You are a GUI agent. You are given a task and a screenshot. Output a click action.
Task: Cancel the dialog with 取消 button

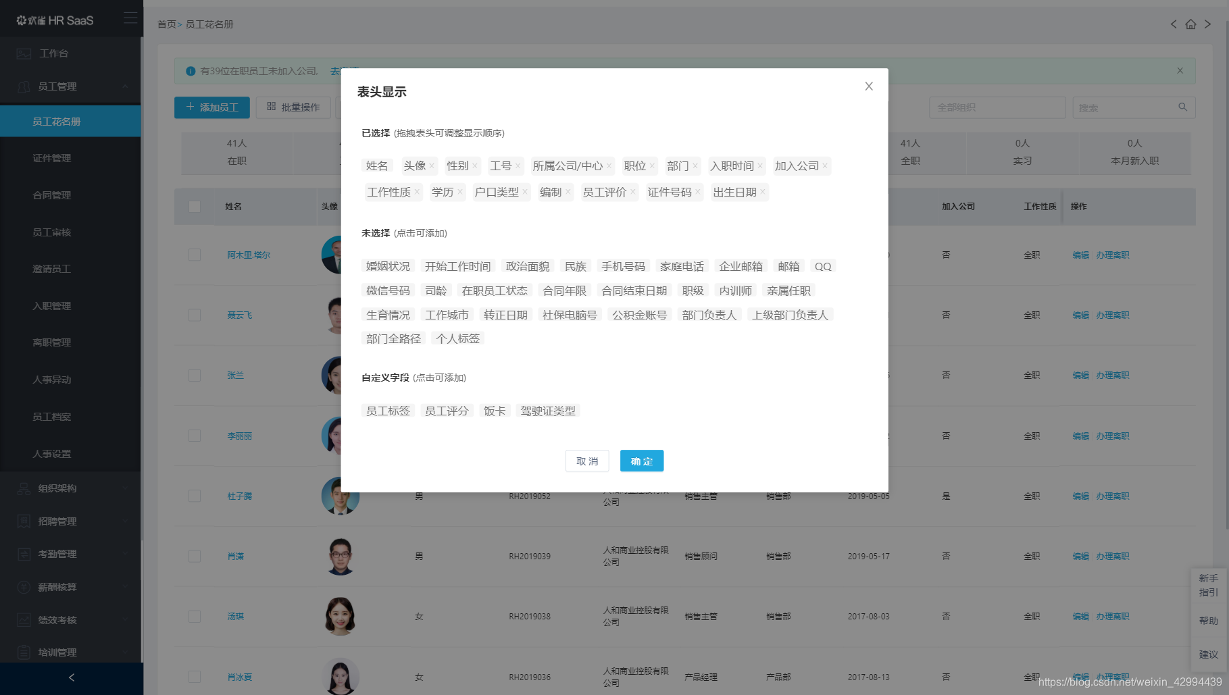[587, 461]
